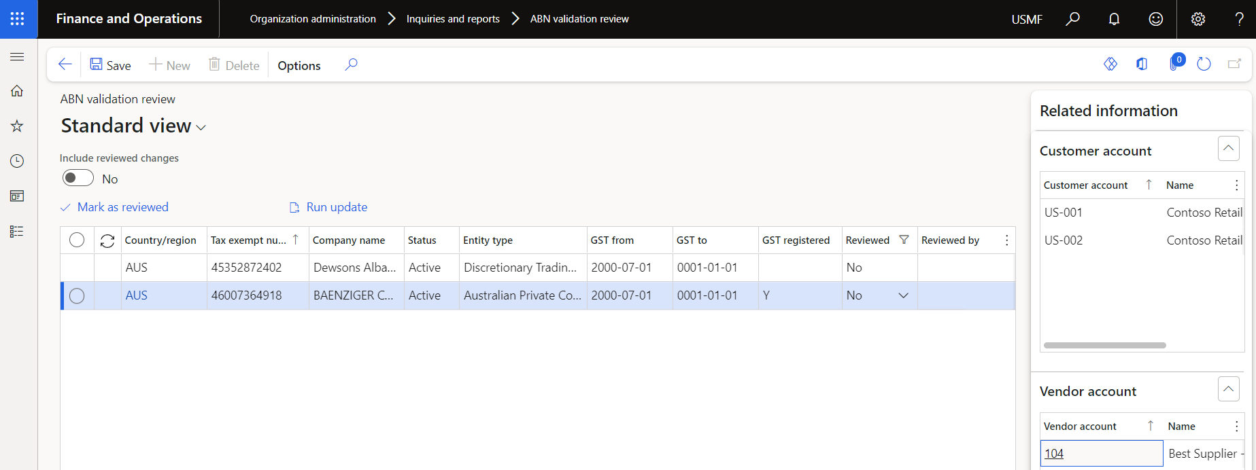Open the settings gear menu
1256x470 pixels.
[1198, 19]
